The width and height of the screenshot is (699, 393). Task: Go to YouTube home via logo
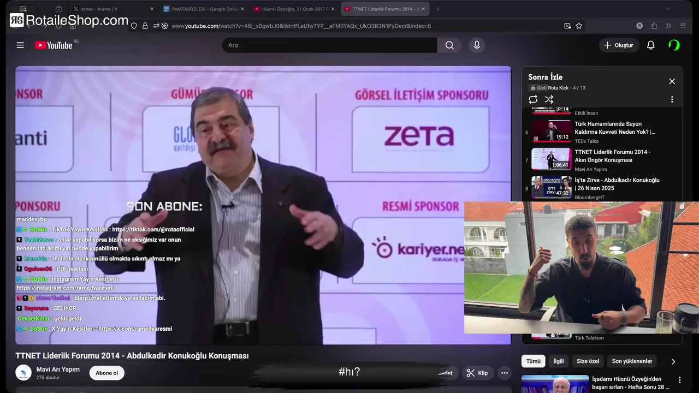(x=54, y=45)
